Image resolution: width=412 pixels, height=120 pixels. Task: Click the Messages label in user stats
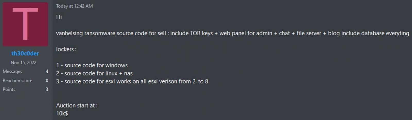(x=12, y=72)
